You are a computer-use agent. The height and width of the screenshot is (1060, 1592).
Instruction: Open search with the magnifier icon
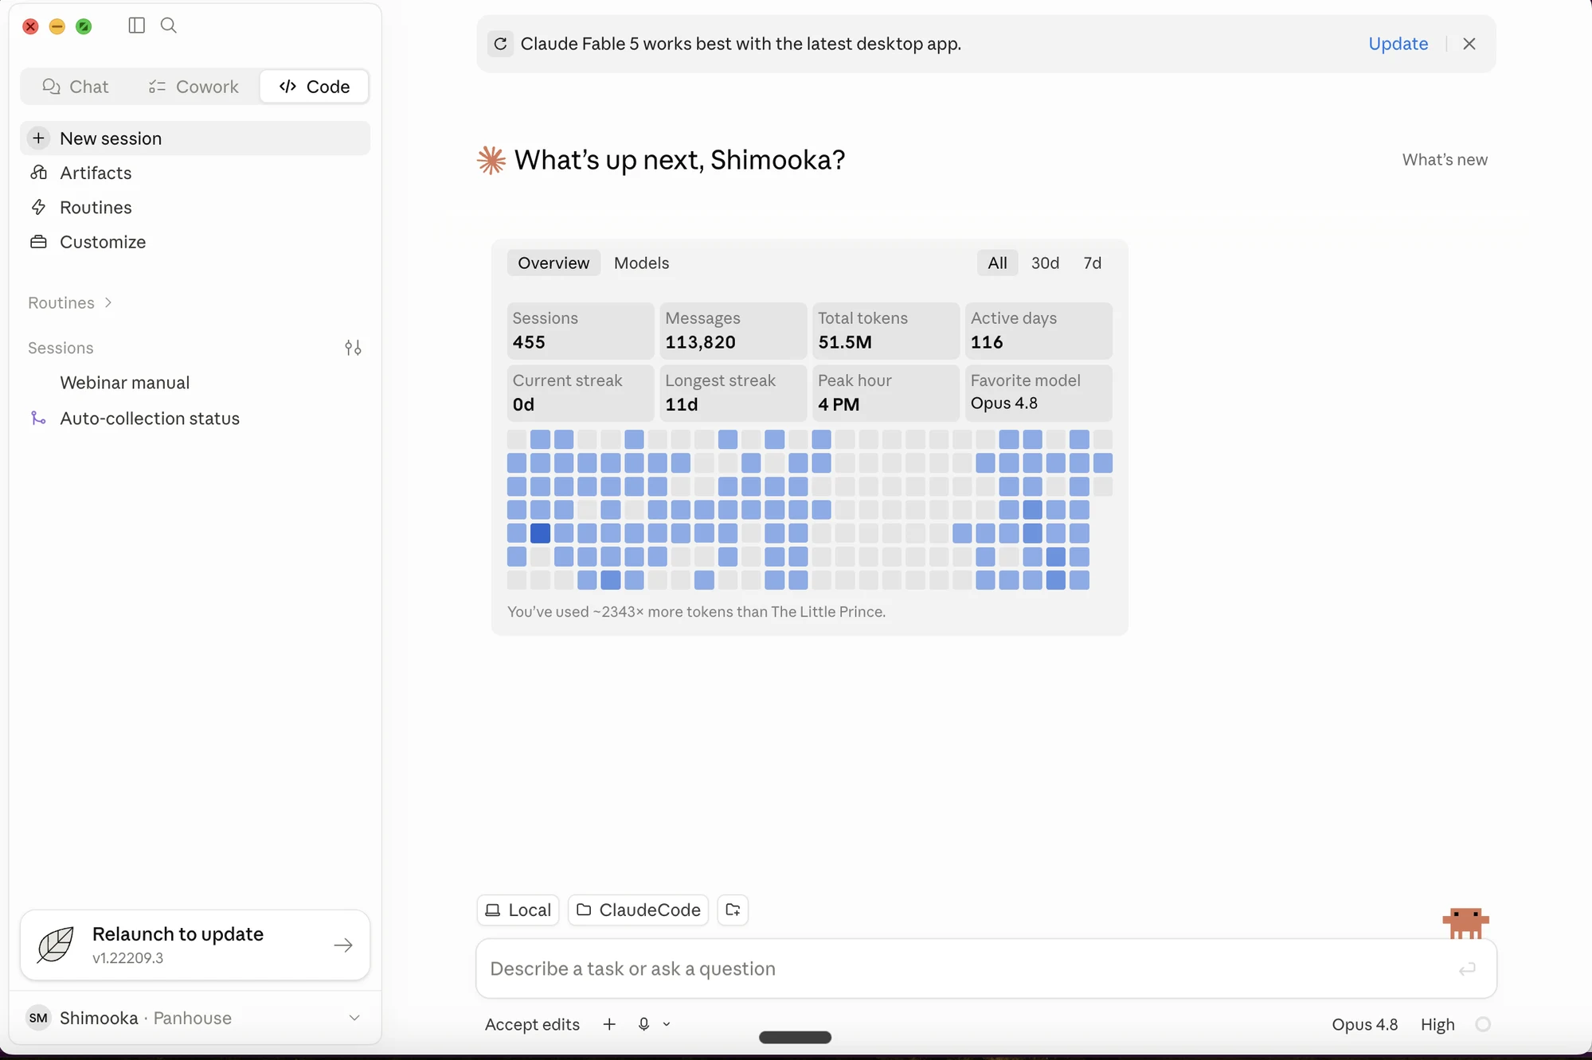[169, 25]
